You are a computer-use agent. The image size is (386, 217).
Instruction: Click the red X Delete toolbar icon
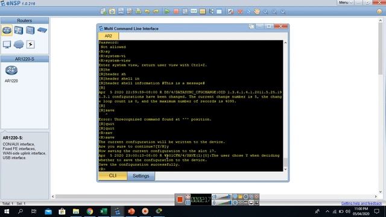240,11
